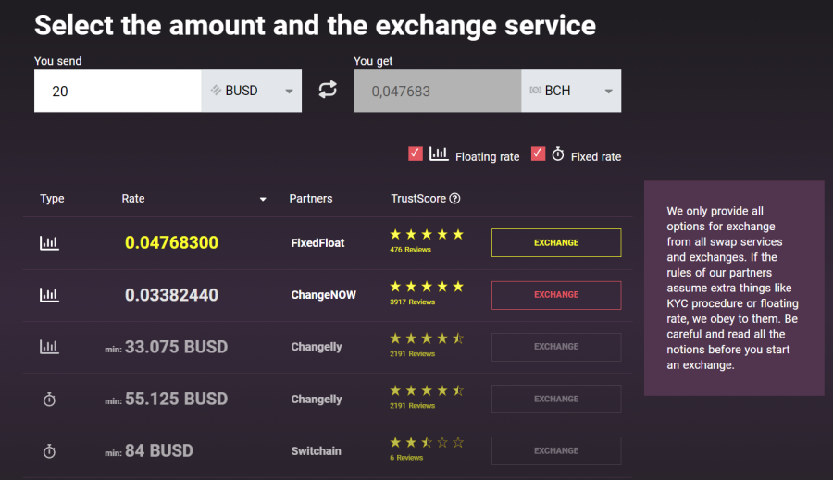Click the stopwatch icon beside the Fixed rate label
The width and height of the screenshot is (833, 480).
pyautogui.click(x=558, y=154)
